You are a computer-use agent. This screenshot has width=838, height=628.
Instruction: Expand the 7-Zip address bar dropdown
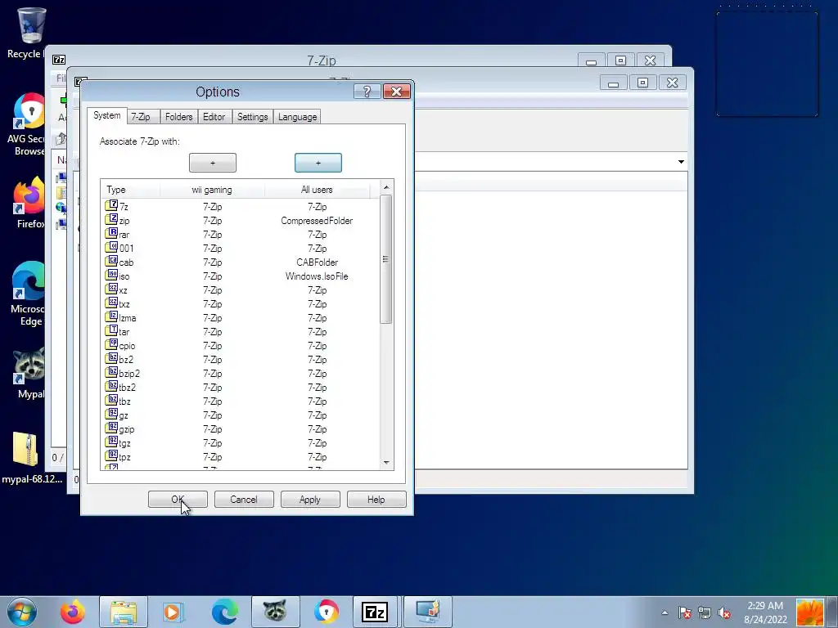[x=681, y=162]
